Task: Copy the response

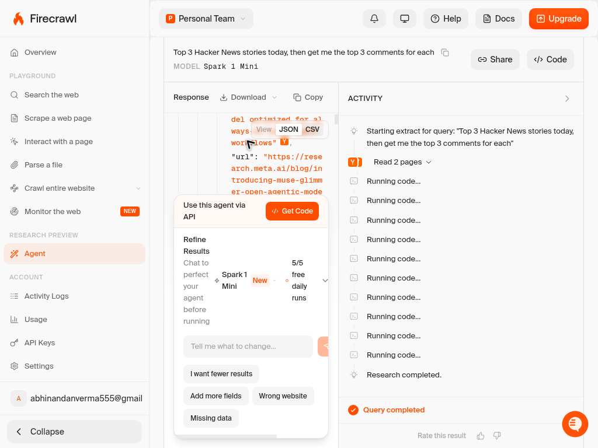Action: (x=308, y=97)
